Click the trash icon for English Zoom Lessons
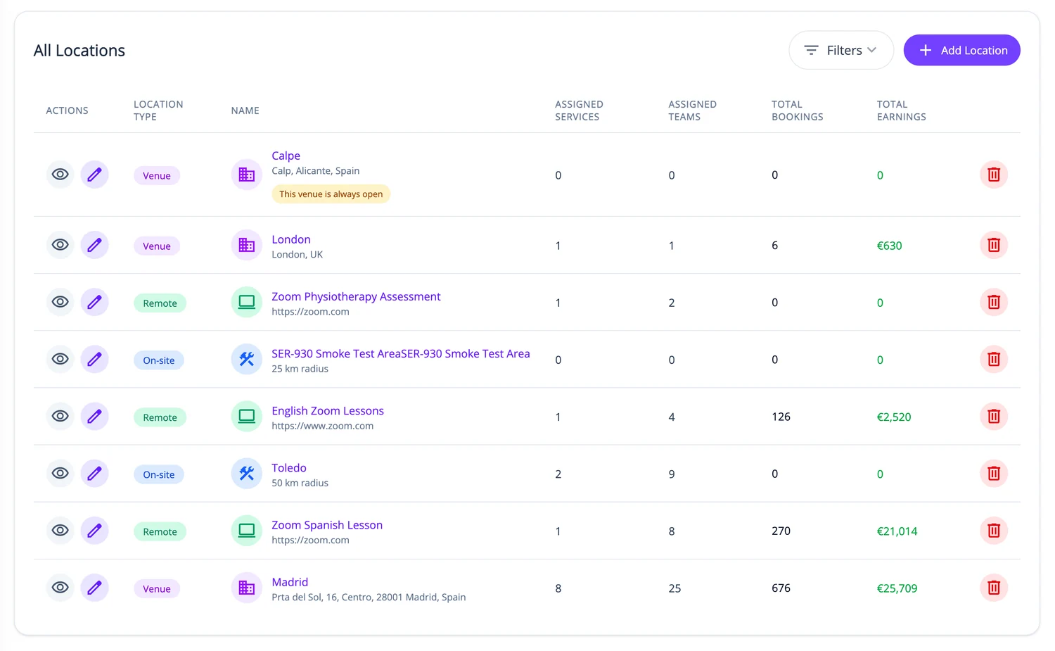1055x651 pixels. (x=994, y=416)
